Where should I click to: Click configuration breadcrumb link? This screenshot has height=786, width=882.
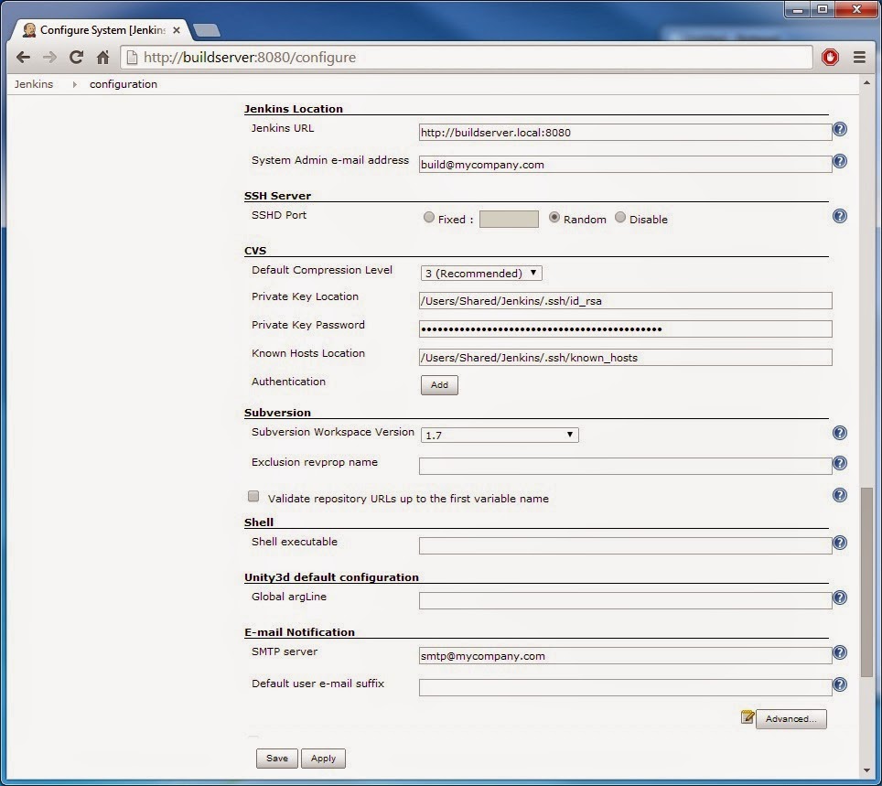pyautogui.click(x=124, y=84)
